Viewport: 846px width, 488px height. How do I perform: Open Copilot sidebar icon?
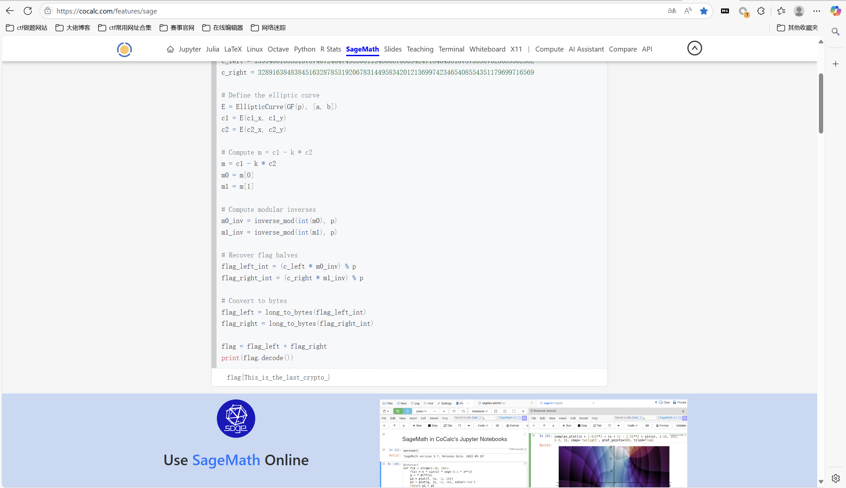coord(835,11)
